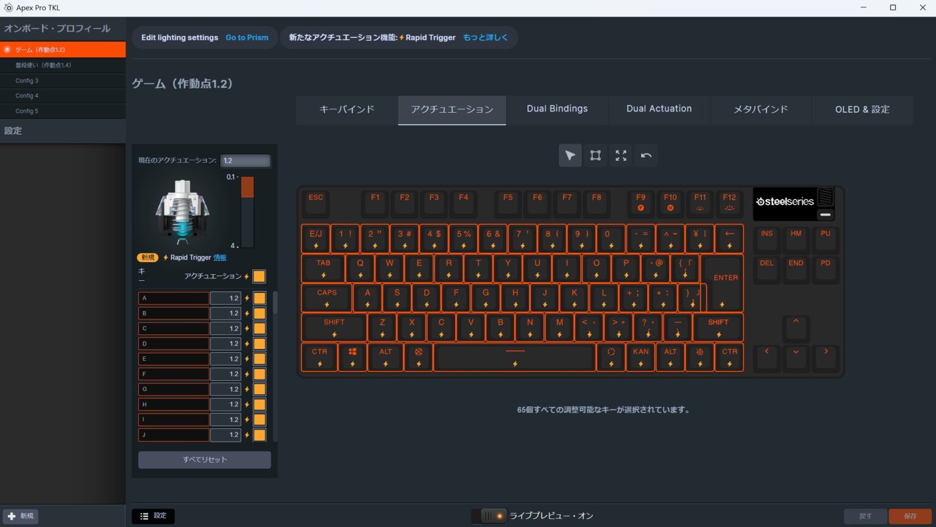Viewport: 936px width, 527px height.
Task: Click the current actuation value field
Action: [x=245, y=161]
